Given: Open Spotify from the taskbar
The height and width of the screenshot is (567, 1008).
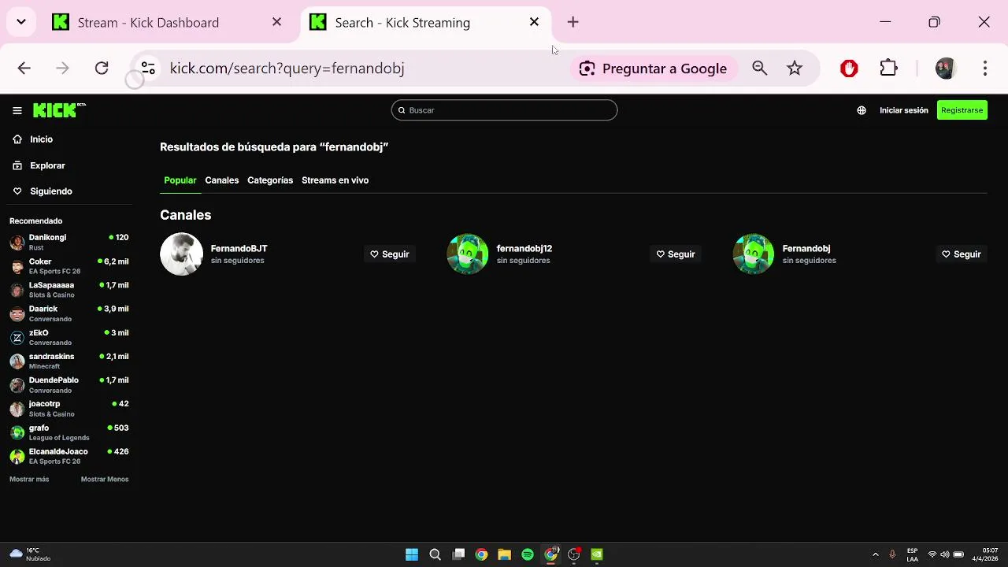Looking at the screenshot, I should tap(528, 554).
